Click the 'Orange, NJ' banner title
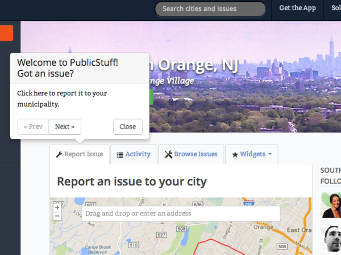Screen dimensions: 341x255 tap(198, 65)
